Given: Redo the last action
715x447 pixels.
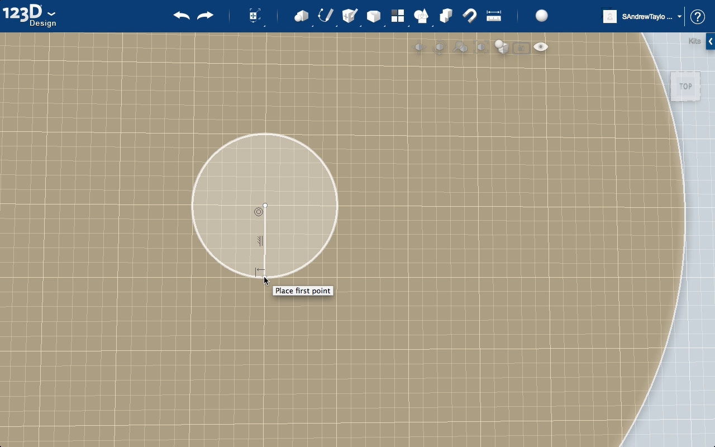Looking at the screenshot, I should pos(206,16).
